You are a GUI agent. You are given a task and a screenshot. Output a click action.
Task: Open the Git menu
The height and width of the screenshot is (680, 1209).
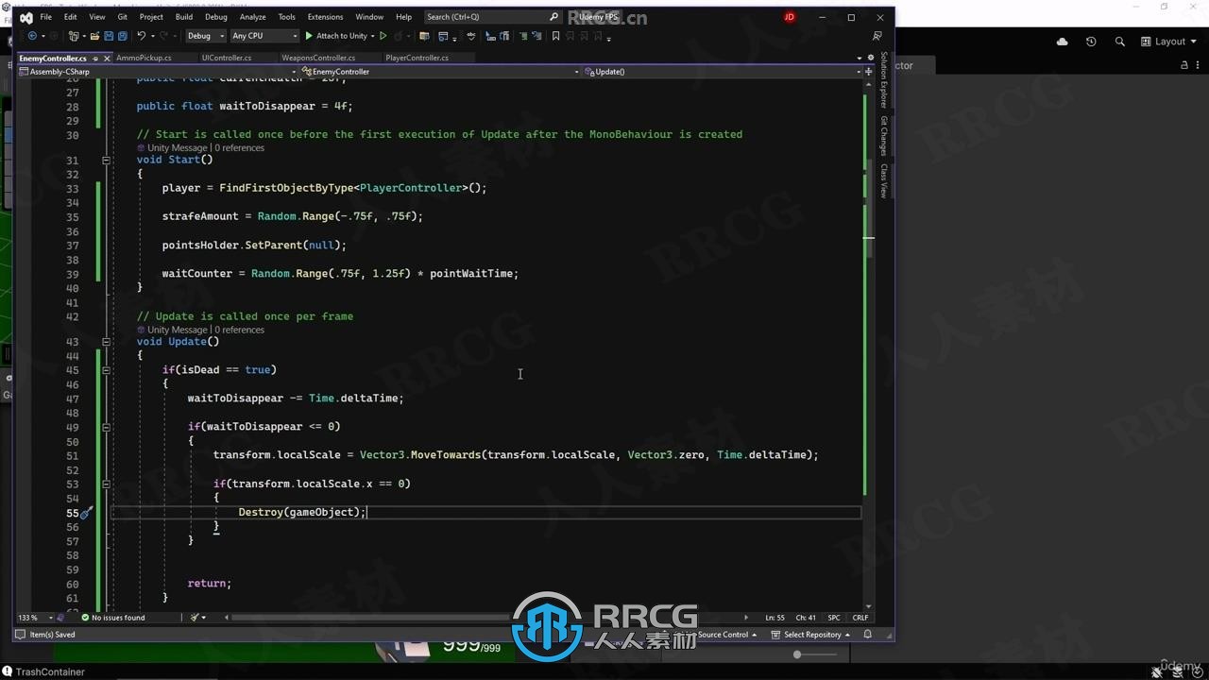pos(123,17)
